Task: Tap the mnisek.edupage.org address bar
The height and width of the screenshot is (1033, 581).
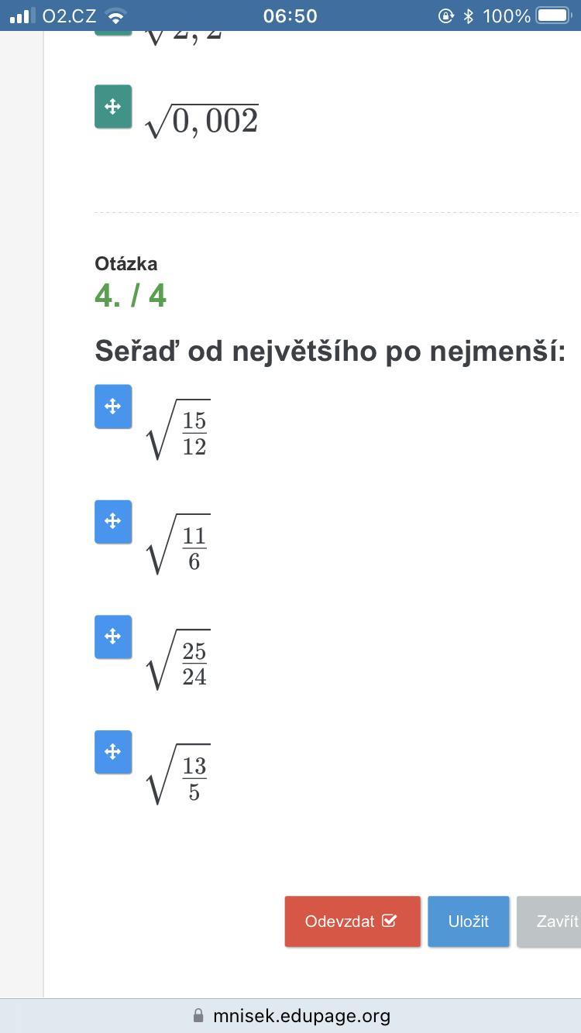Action: click(290, 1015)
